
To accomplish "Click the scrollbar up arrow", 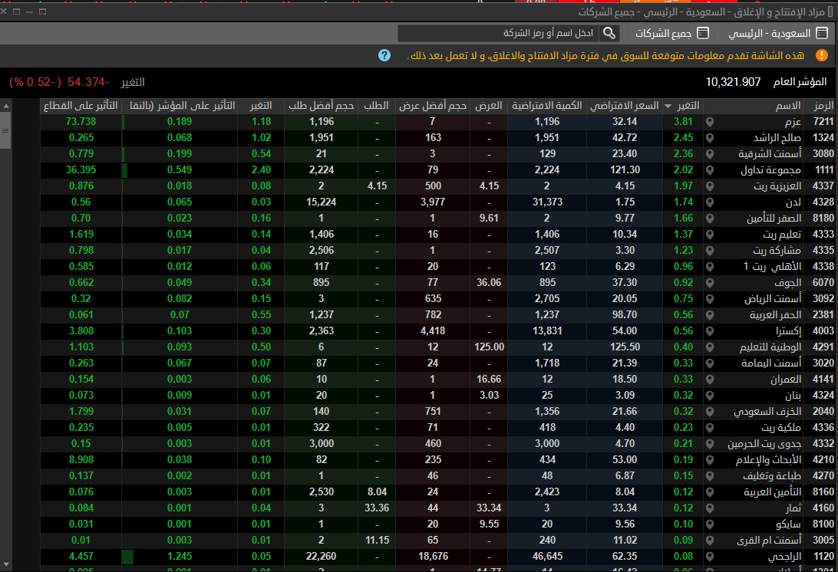I will click(x=6, y=107).
